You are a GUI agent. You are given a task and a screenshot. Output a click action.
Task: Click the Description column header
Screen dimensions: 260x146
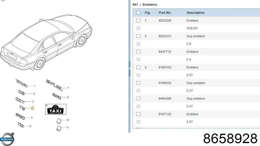point(196,13)
